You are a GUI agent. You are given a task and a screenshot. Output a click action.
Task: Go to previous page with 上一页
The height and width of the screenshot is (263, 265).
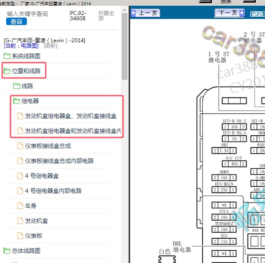145,13
